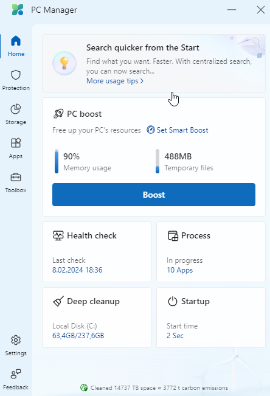Open the Startup card
The height and width of the screenshot is (396, 270).
(211, 318)
